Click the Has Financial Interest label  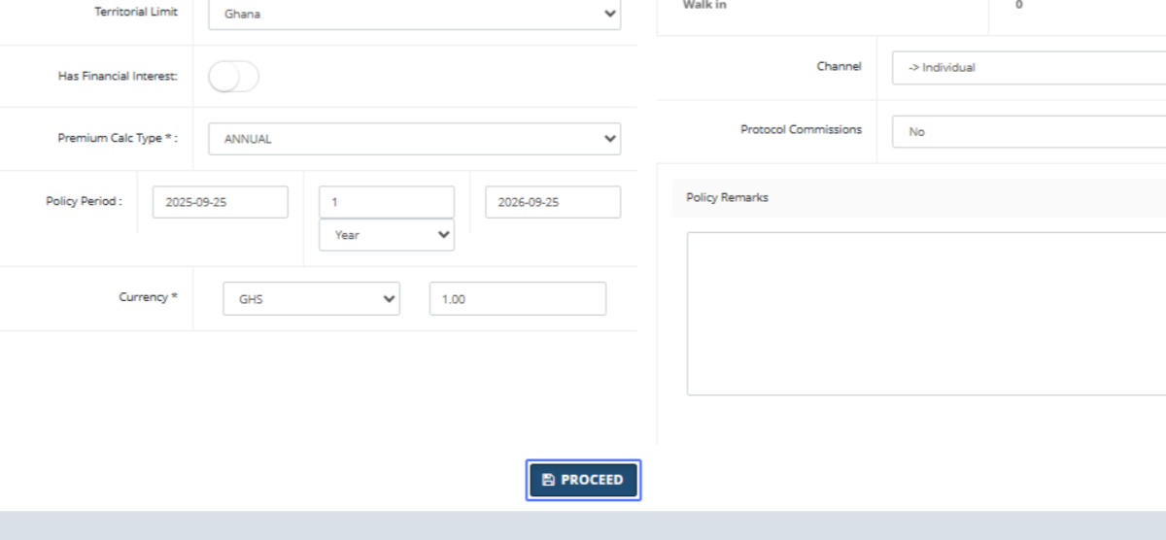tap(118, 76)
